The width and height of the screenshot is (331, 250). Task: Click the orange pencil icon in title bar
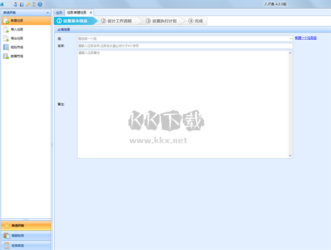[28, 5]
